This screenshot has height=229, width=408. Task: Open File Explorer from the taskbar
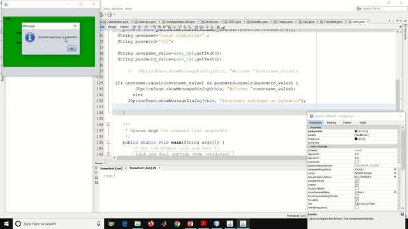point(138,224)
